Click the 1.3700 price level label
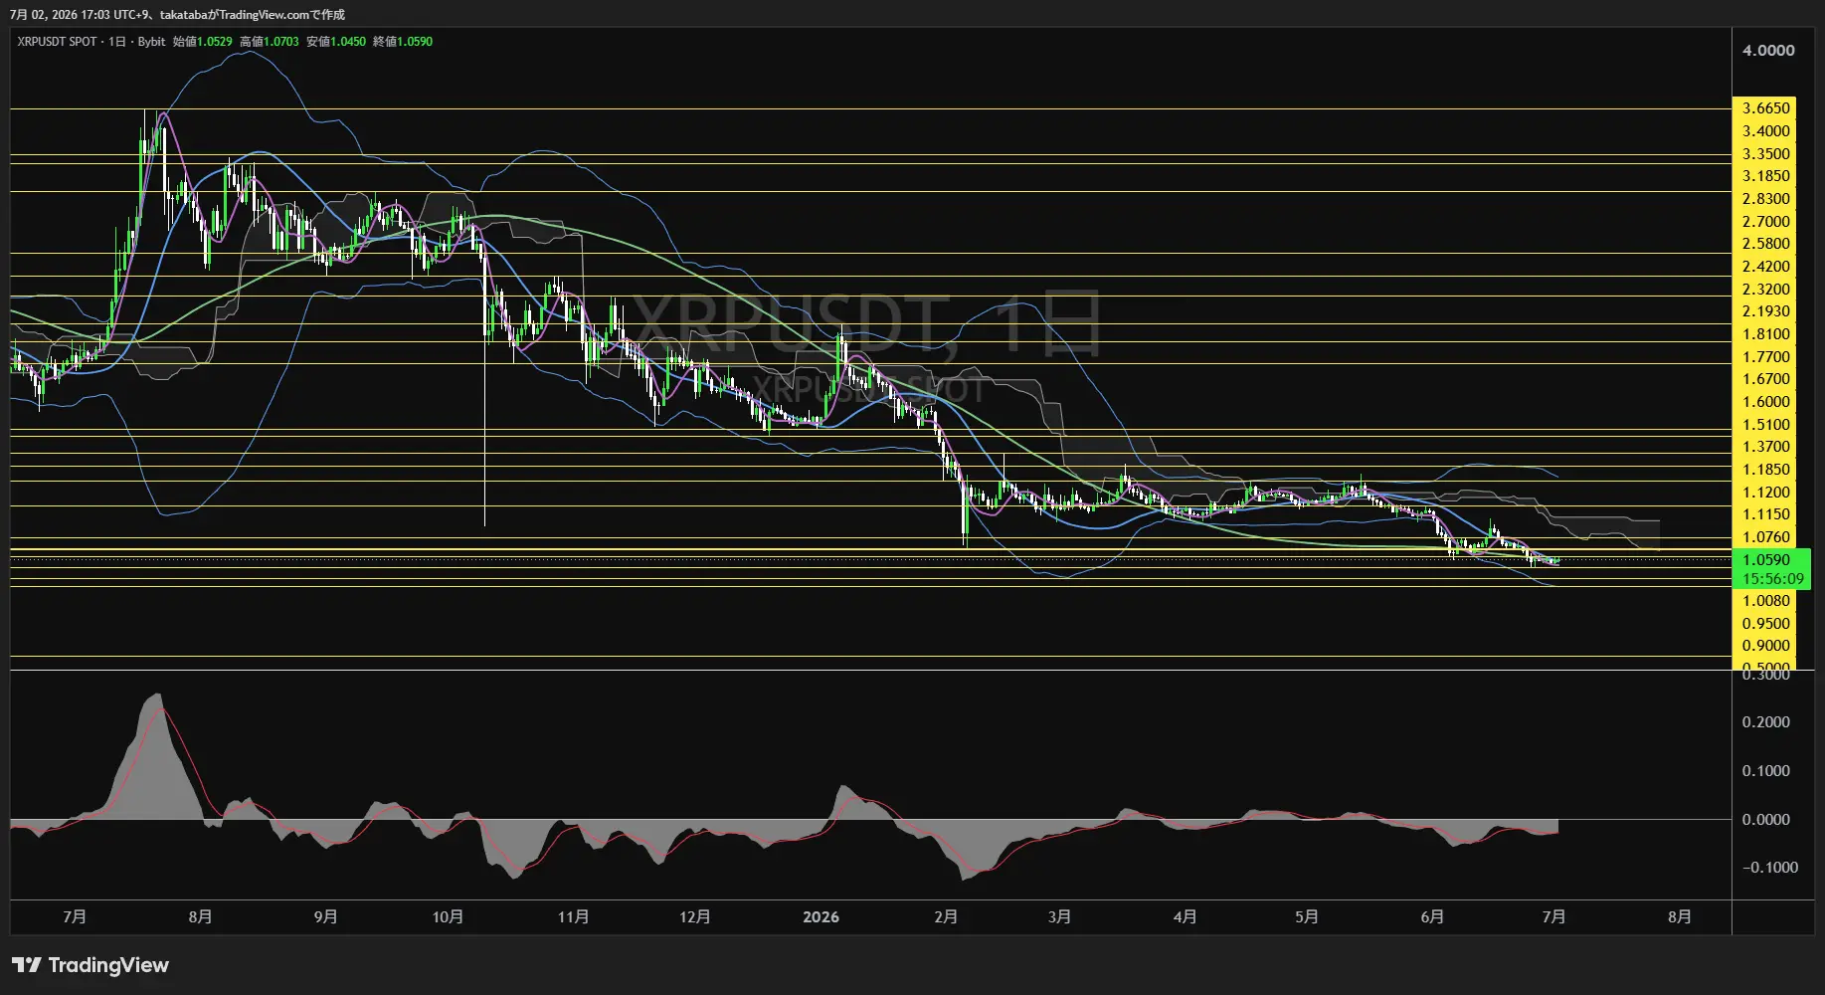The width and height of the screenshot is (1825, 995). coord(1766,447)
